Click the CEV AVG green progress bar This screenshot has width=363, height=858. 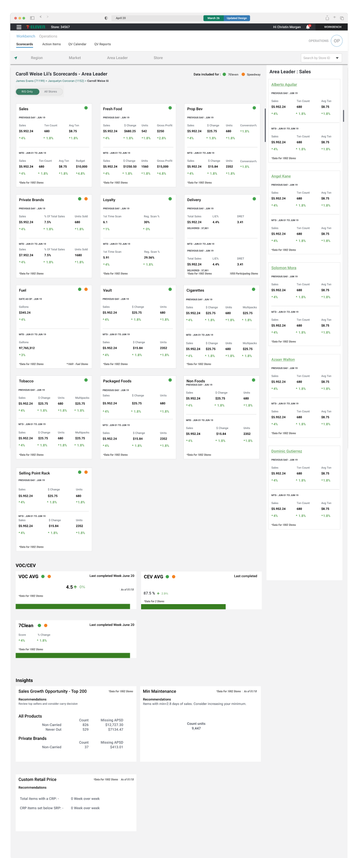click(x=183, y=607)
